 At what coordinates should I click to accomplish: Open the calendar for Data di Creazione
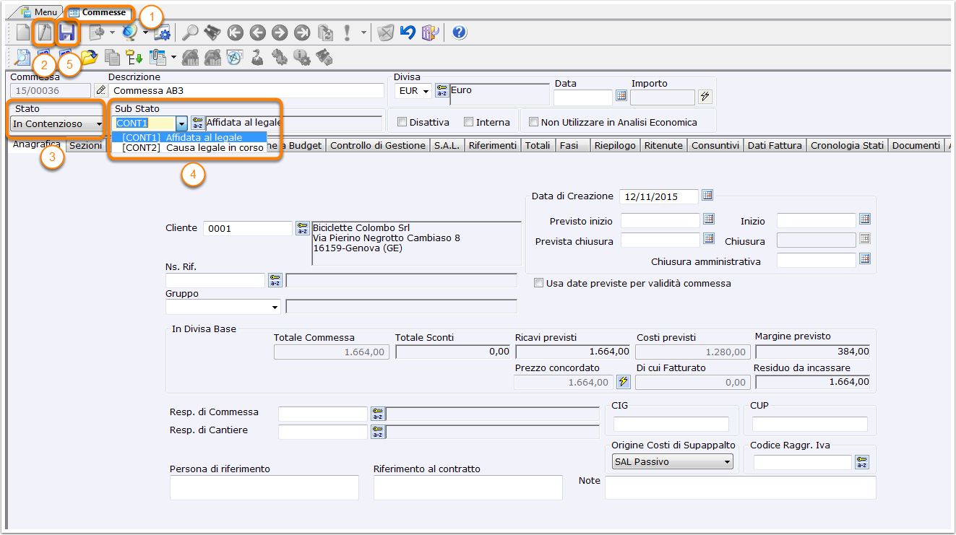click(x=707, y=196)
